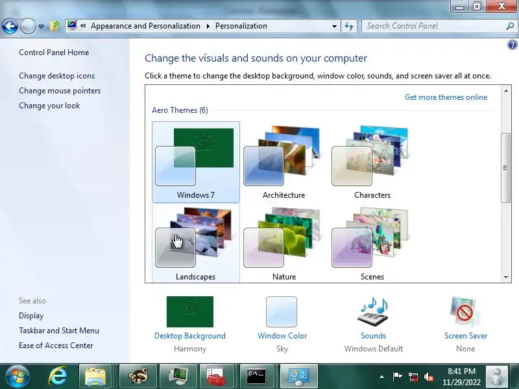519x389 pixels.
Task: Launch Internet Explorer from taskbar
Action: coord(58,376)
